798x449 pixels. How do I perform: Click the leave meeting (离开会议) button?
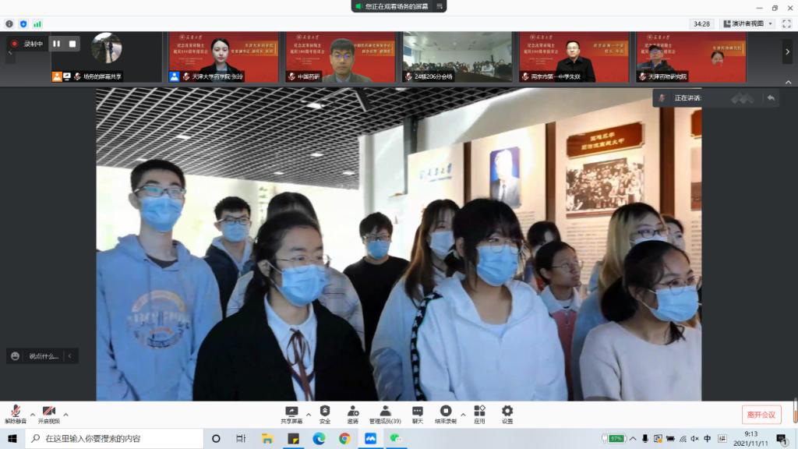tap(761, 414)
